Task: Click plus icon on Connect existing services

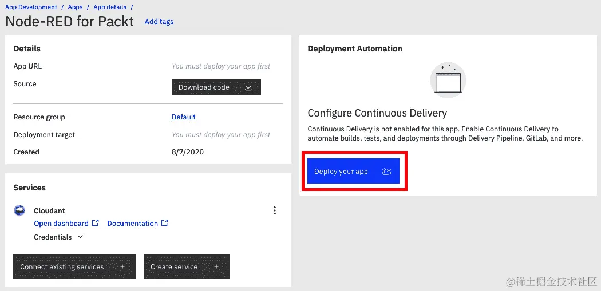Action: [122, 266]
